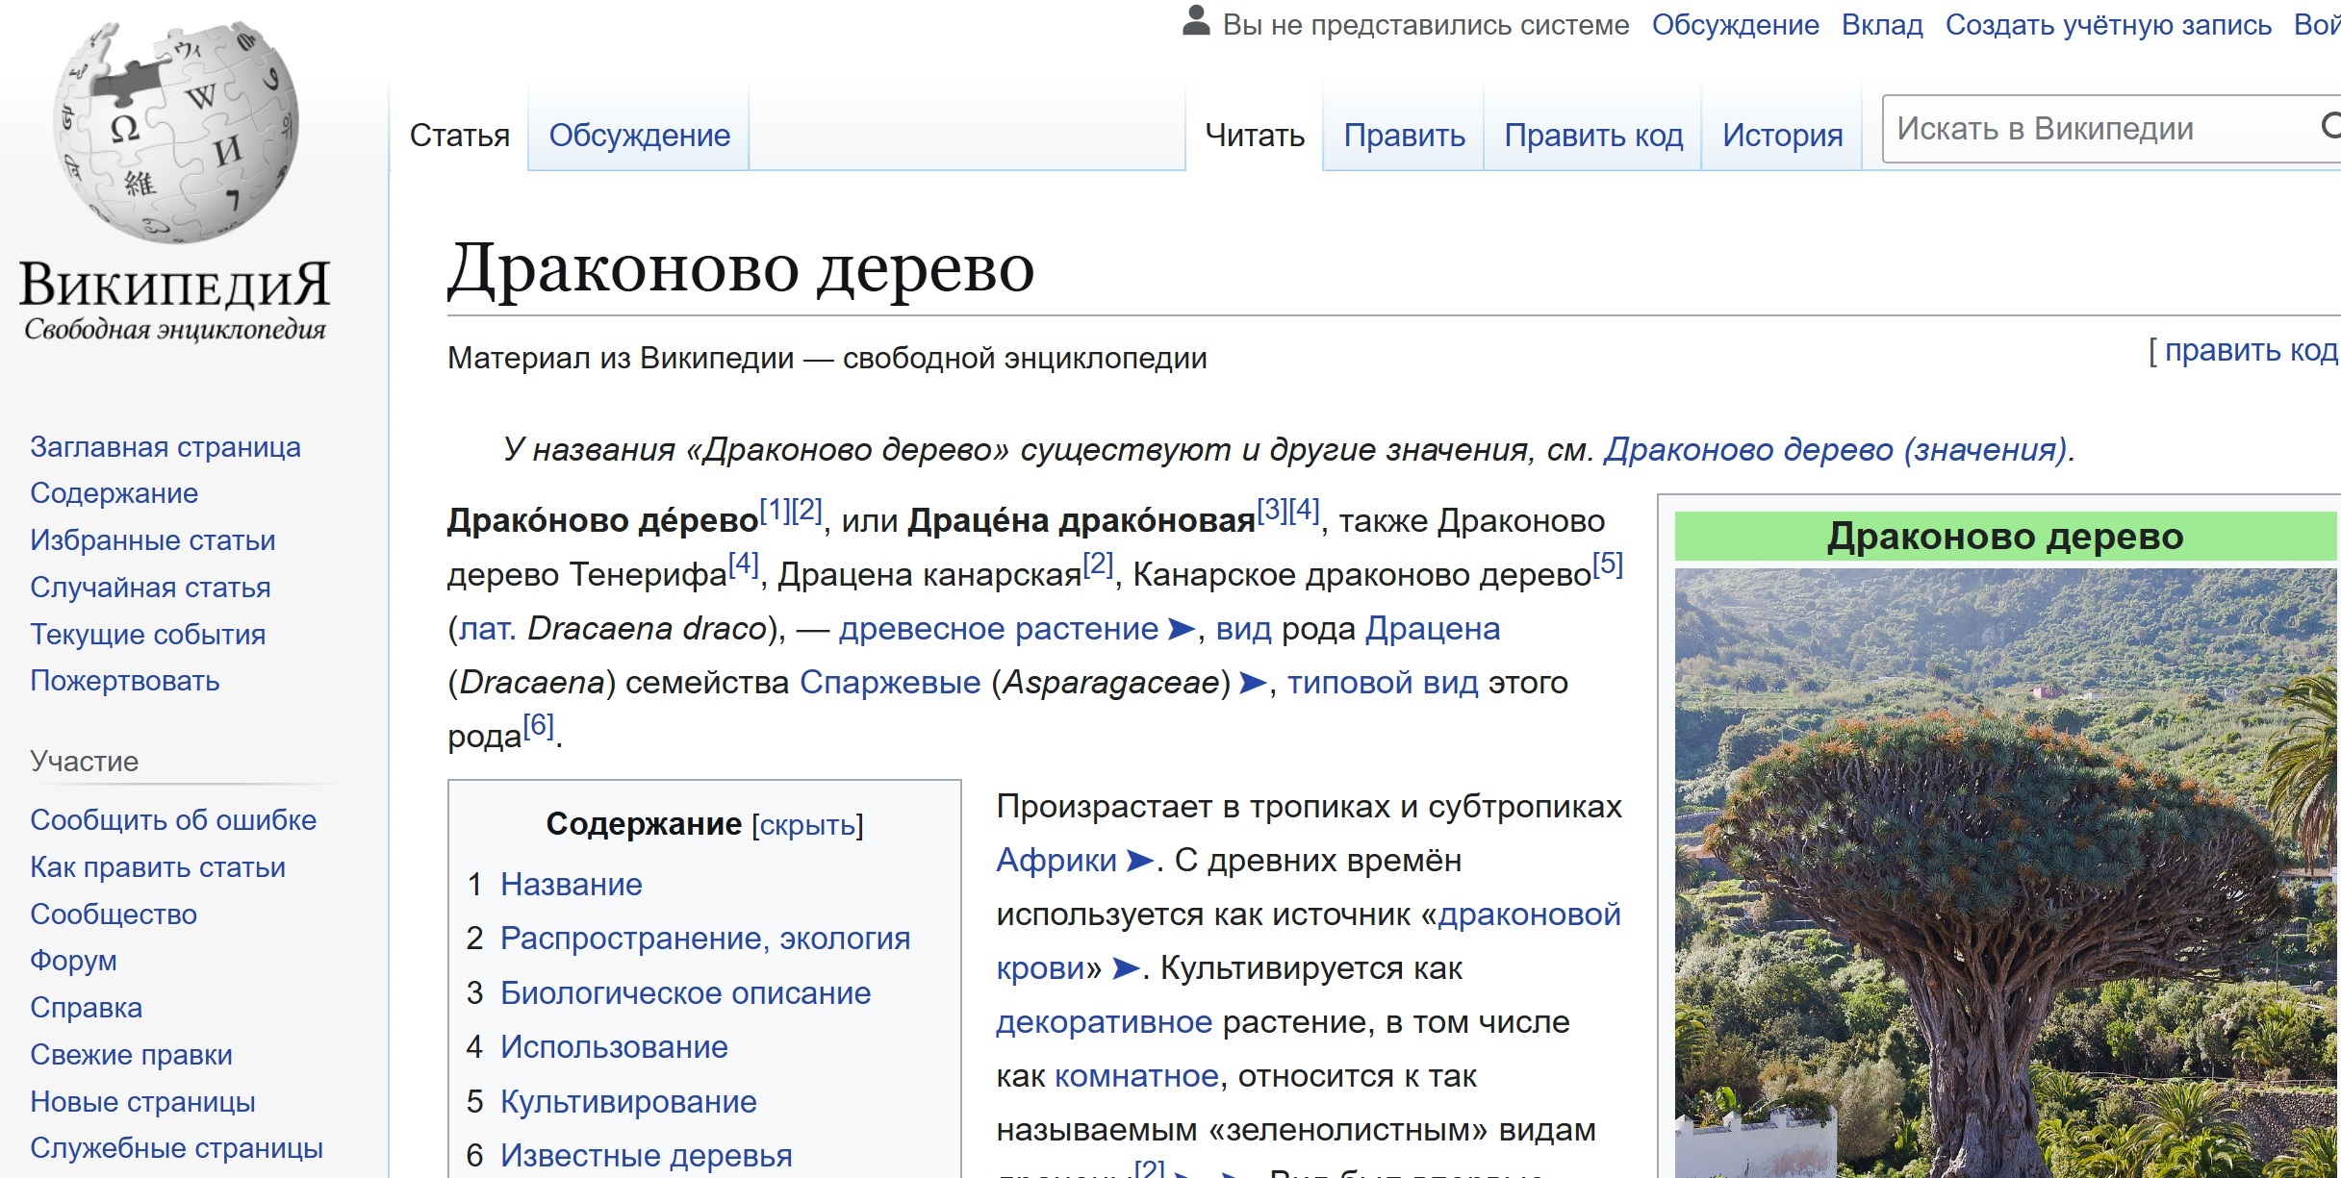Click the green 'Драконово дерево' infobox header
Screen dimensions: 2341x1178
pos(2004,537)
